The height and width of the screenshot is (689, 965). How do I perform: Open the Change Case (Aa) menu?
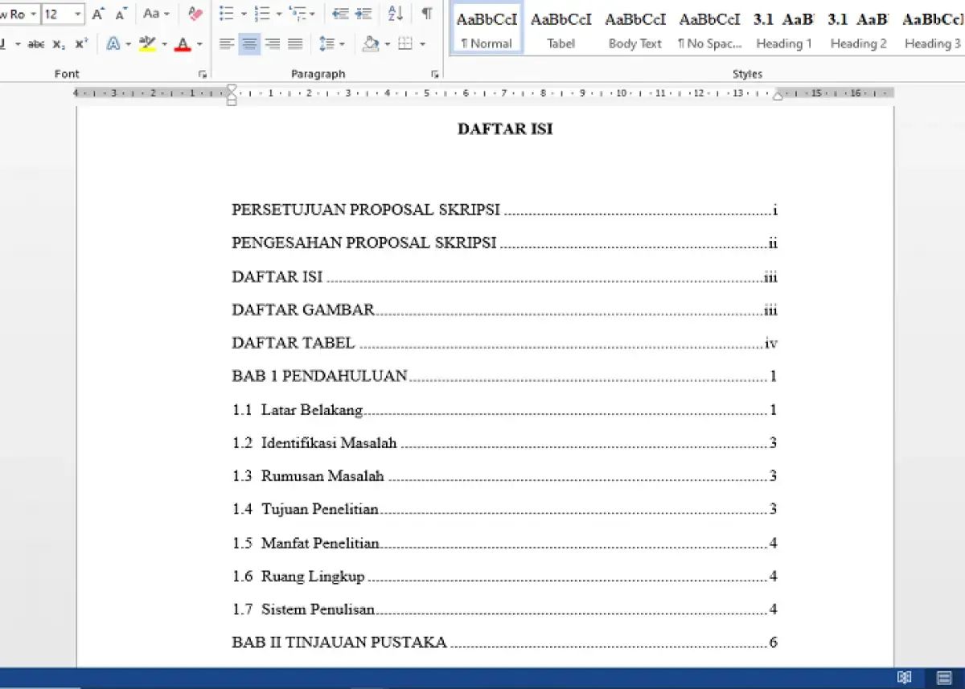tap(156, 14)
